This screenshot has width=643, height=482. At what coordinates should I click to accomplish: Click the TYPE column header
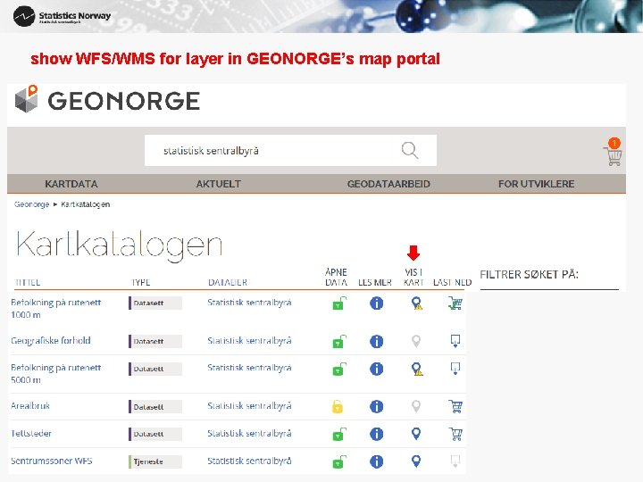tap(141, 282)
